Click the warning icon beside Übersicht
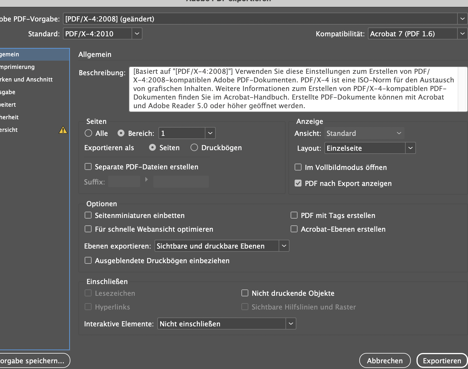This screenshot has width=468, height=369. click(x=63, y=130)
